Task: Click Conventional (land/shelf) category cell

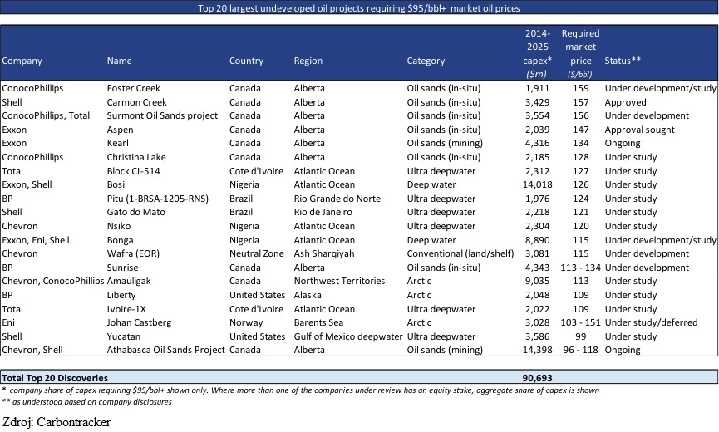Action: [460, 253]
